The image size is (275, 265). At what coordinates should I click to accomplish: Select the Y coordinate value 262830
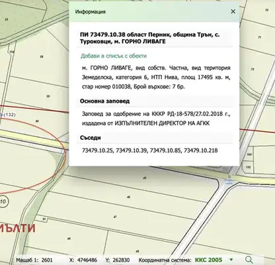[x=121, y=260]
